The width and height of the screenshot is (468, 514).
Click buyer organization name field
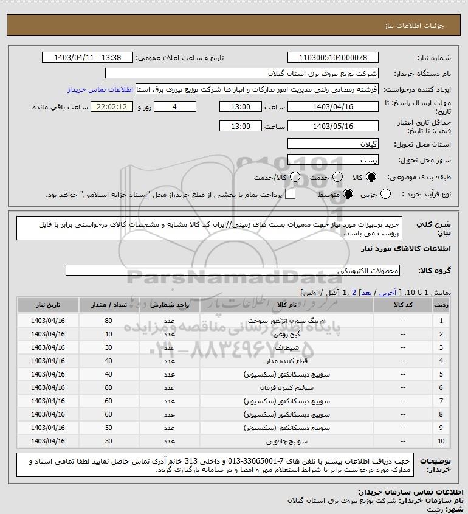(x=242, y=74)
